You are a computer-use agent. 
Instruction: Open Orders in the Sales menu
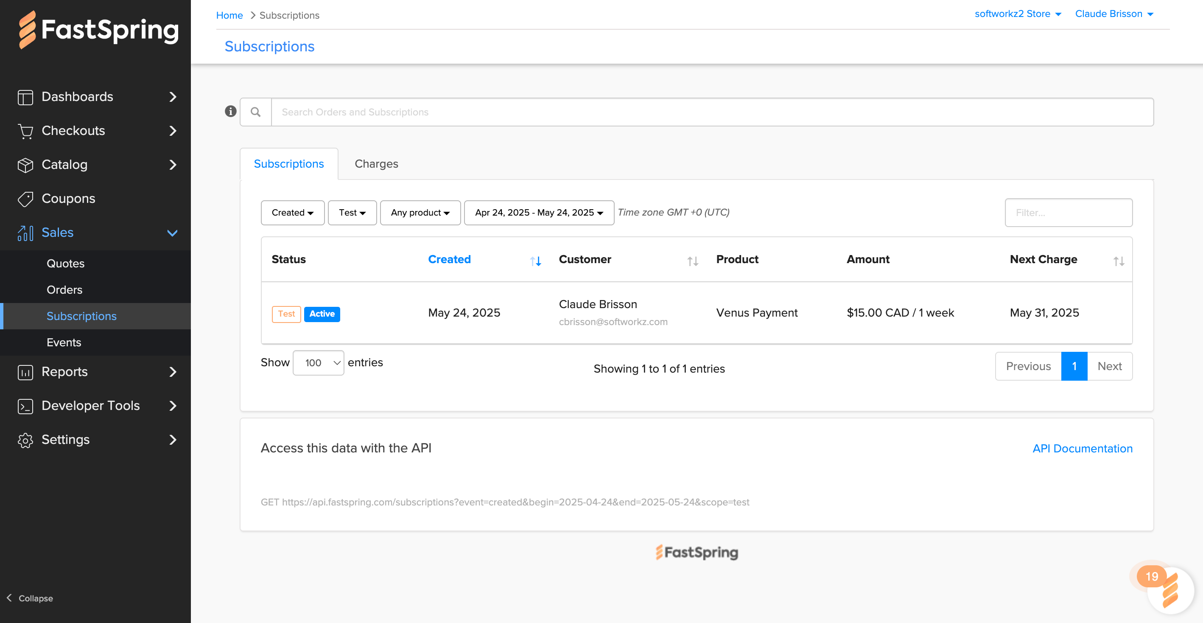(x=64, y=290)
